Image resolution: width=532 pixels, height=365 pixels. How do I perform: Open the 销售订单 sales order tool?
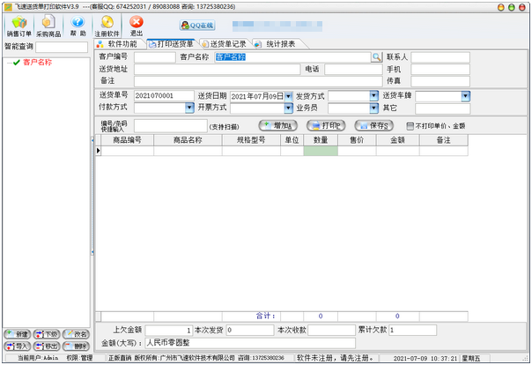click(18, 25)
